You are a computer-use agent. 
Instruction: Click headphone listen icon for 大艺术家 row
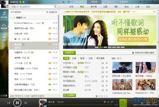tap(103, 63)
